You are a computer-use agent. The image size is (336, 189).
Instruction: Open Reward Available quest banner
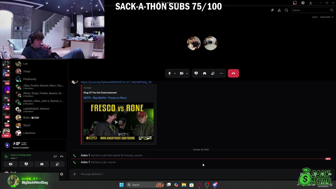pyautogui.click(x=34, y=145)
